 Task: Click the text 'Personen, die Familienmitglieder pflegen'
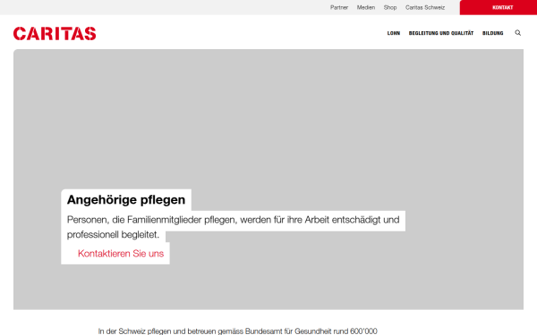[x=151, y=220]
